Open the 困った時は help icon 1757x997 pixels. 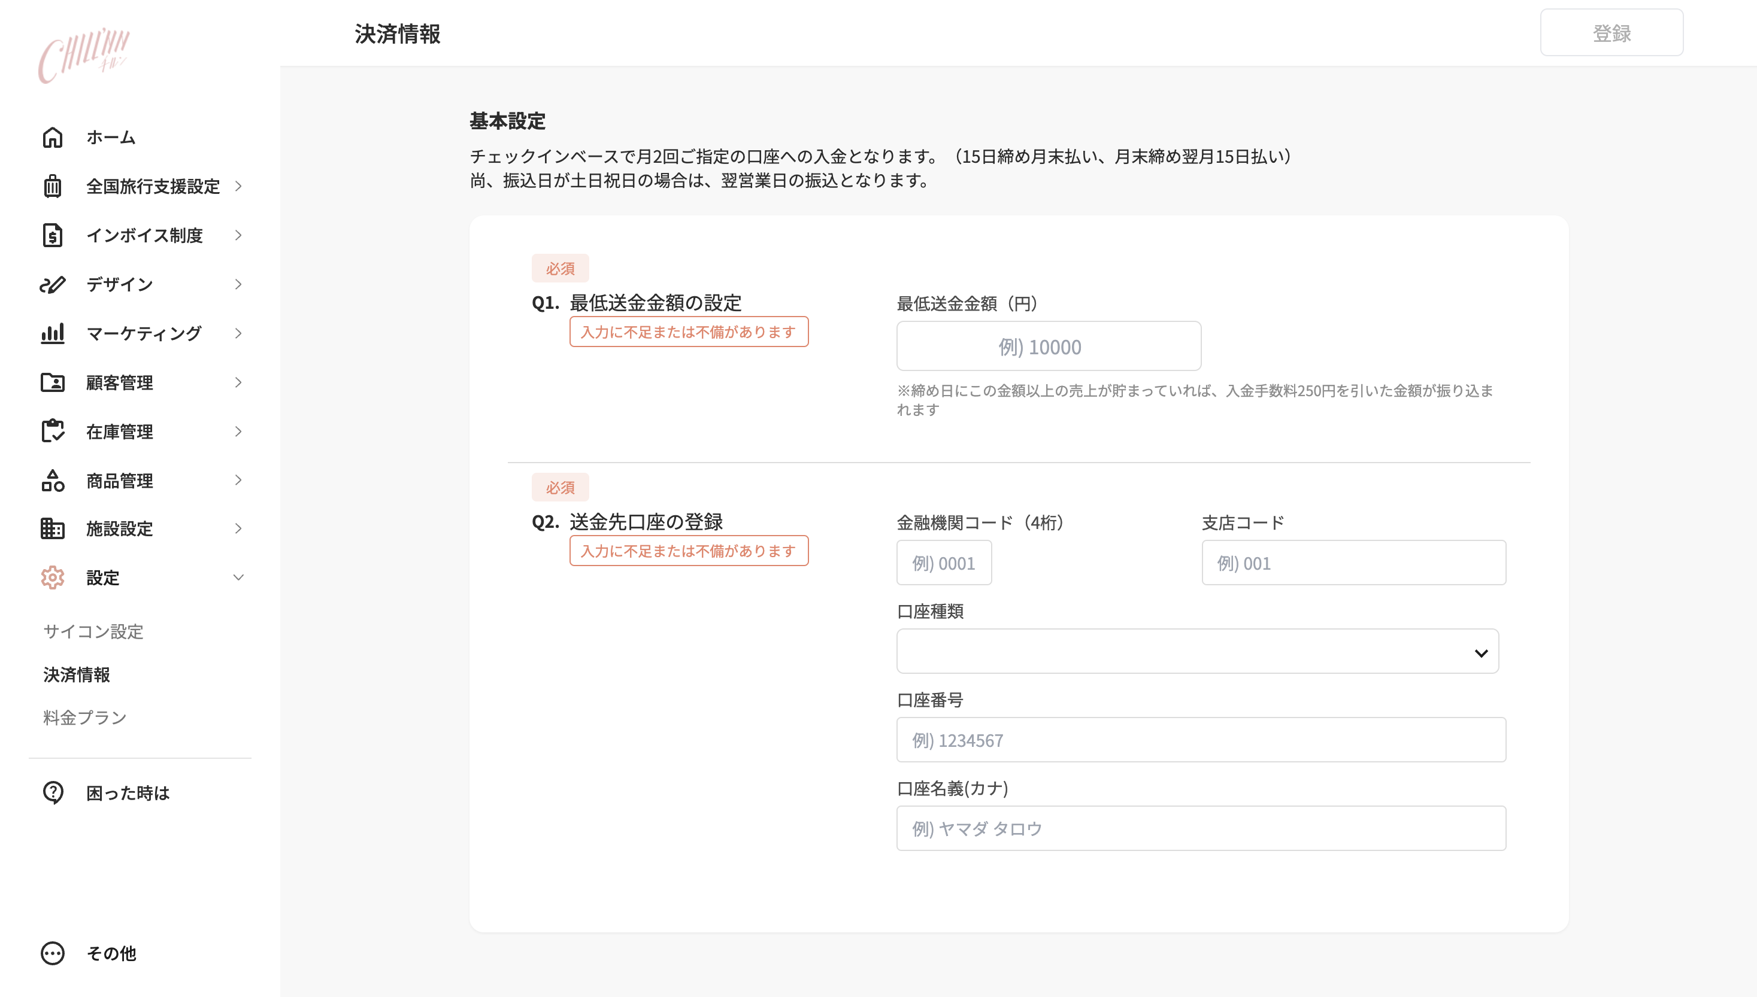coord(53,793)
